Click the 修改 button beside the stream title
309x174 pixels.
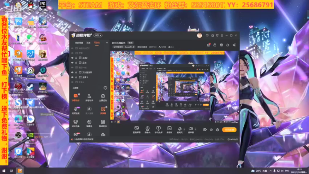coord(131,43)
